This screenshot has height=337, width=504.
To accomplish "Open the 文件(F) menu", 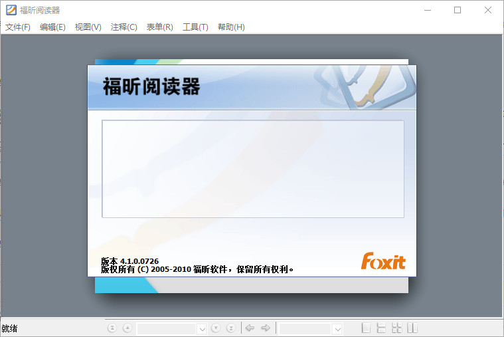I will (18, 27).
